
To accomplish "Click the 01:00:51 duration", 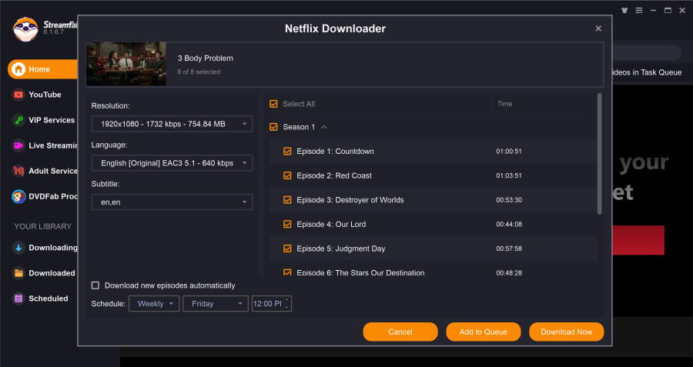I will point(509,152).
